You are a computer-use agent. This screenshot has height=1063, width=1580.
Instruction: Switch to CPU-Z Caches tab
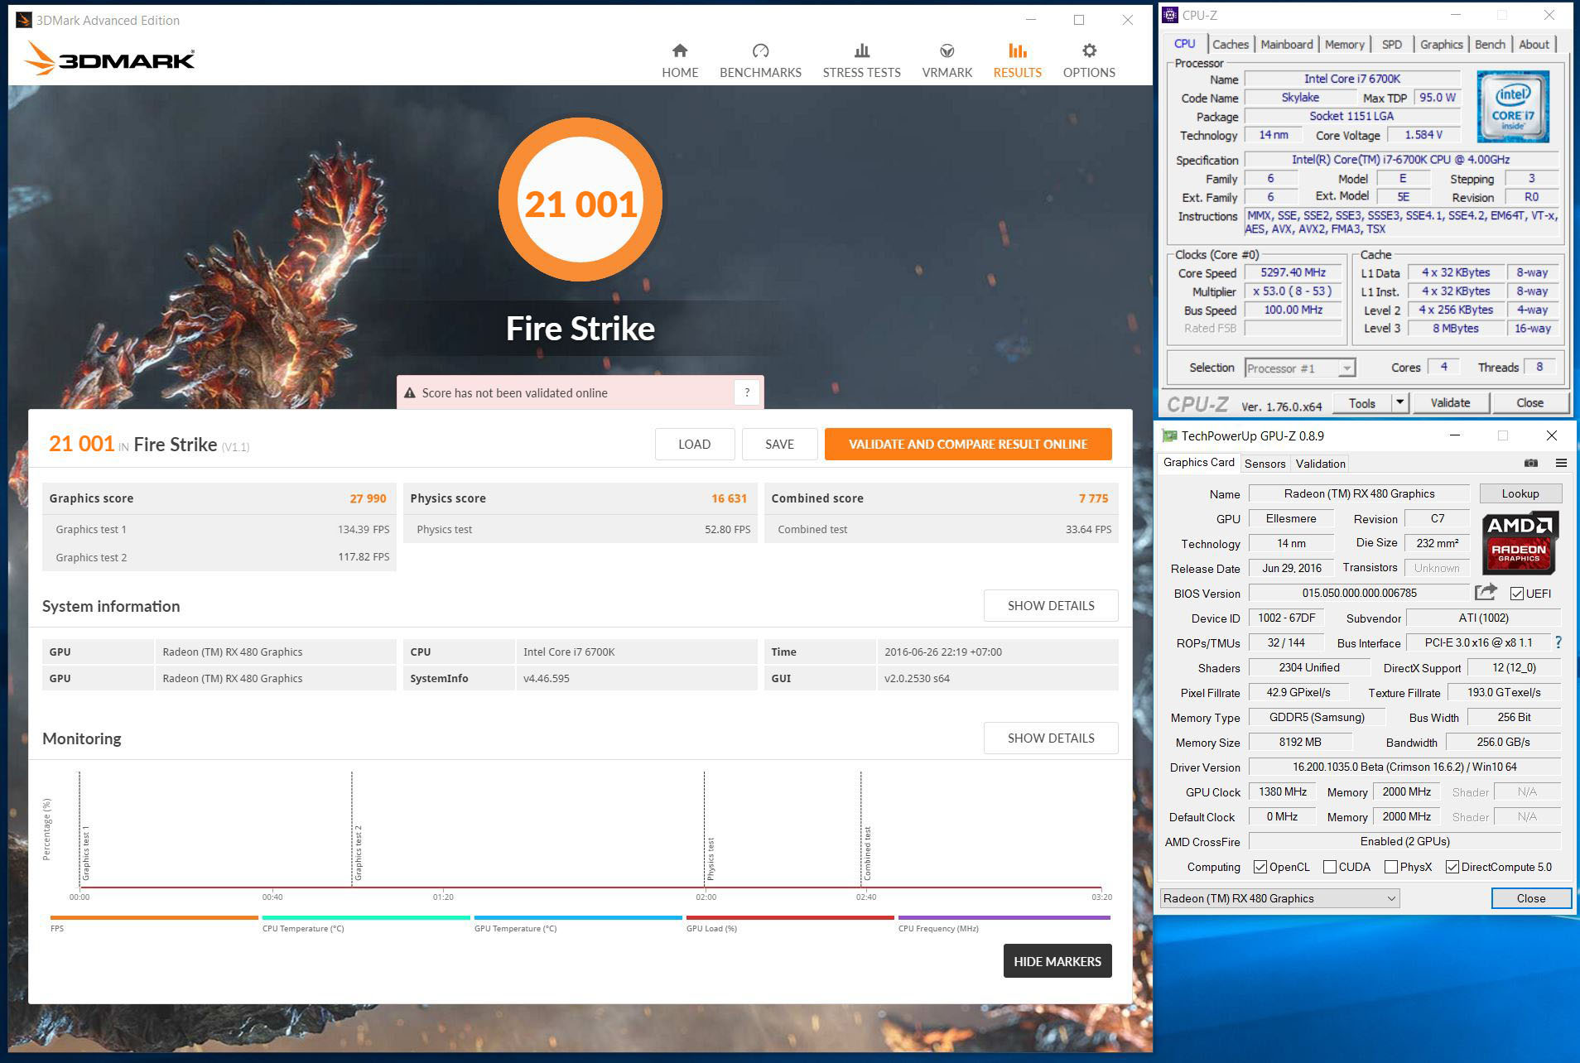[x=1231, y=44]
